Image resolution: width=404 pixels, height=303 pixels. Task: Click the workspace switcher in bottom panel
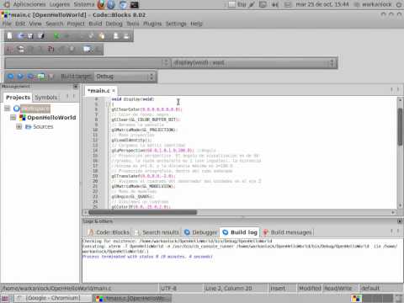[372, 299]
